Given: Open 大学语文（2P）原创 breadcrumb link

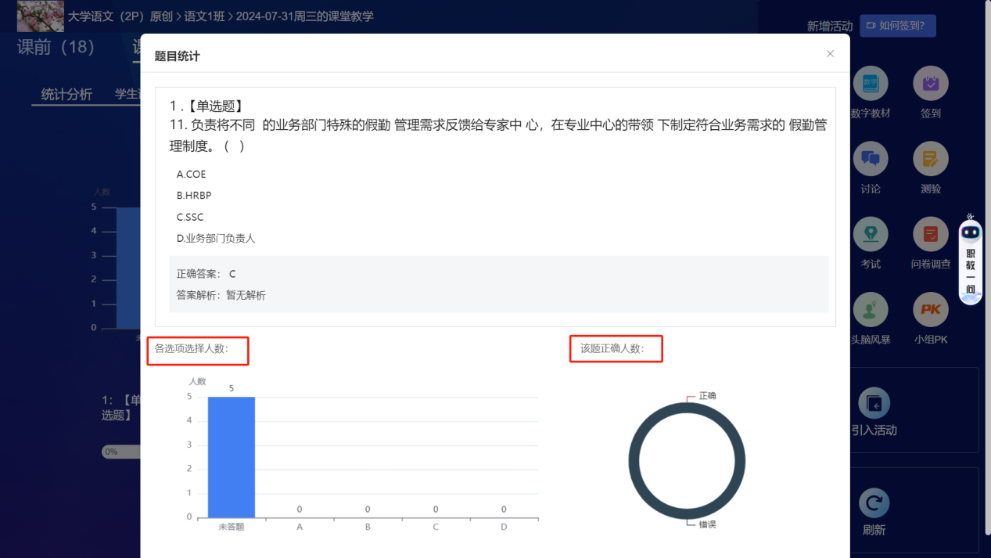Looking at the screenshot, I should coord(120,16).
